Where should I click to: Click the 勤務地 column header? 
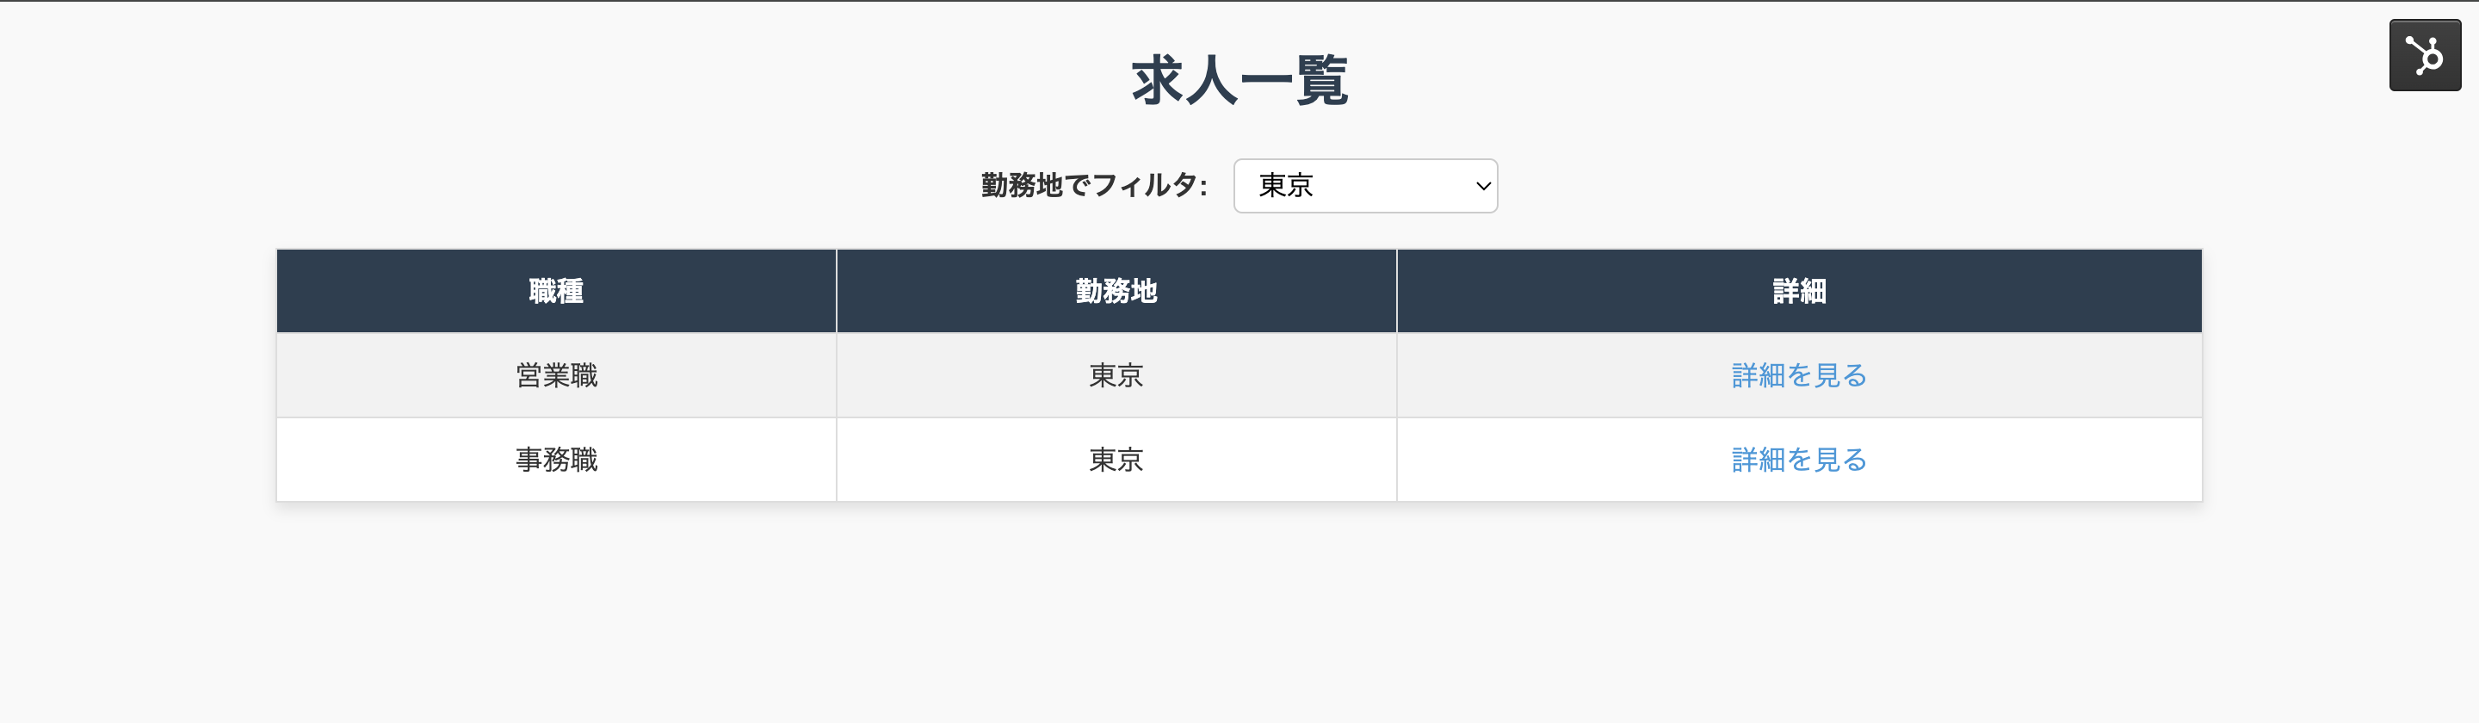1116,291
